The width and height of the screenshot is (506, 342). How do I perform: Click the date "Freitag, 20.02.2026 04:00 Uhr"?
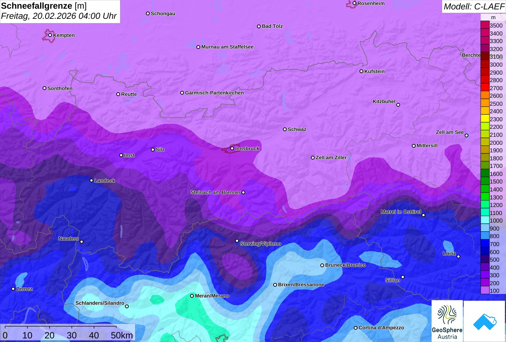tap(59, 16)
